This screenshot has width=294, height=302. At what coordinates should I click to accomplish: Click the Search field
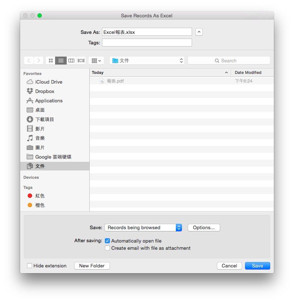click(229, 61)
